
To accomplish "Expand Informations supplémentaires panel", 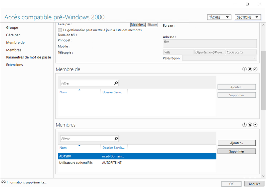I will 3,182.
